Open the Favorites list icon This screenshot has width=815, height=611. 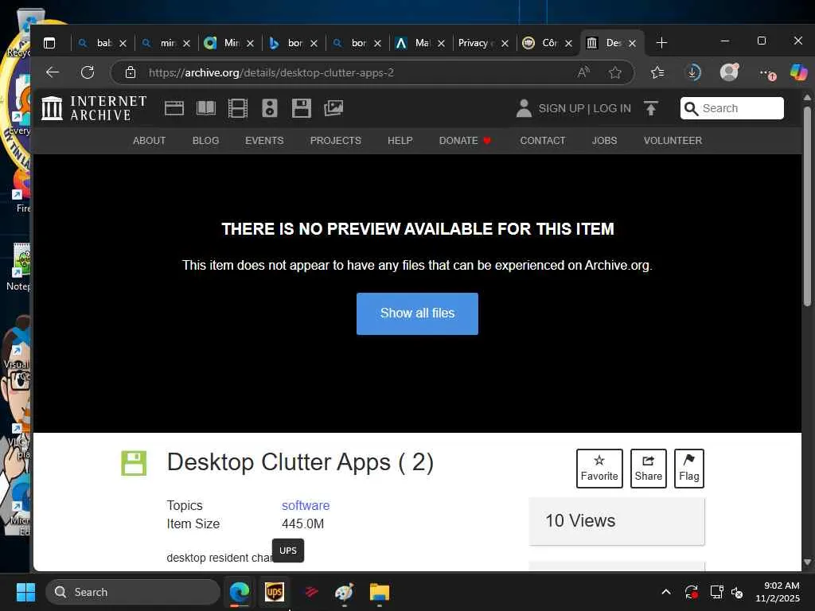(657, 72)
